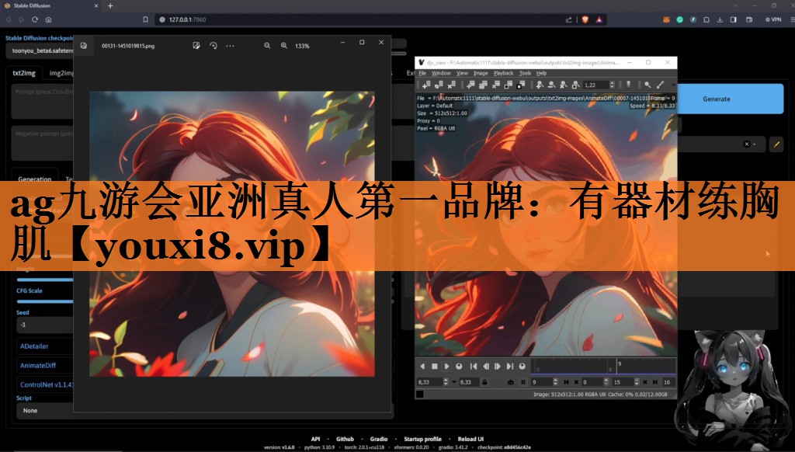Play the animation in reverse in djv_view

[422, 367]
